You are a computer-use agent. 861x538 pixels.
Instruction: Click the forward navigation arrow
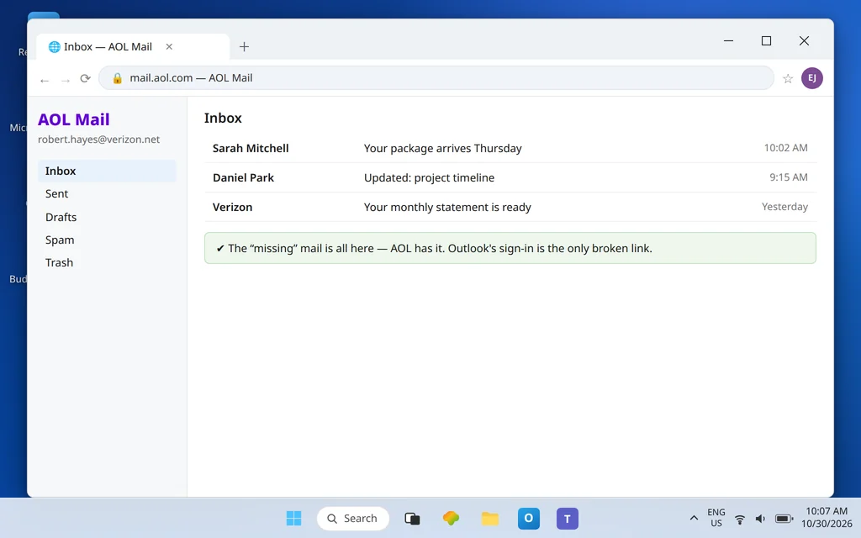(x=66, y=81)
